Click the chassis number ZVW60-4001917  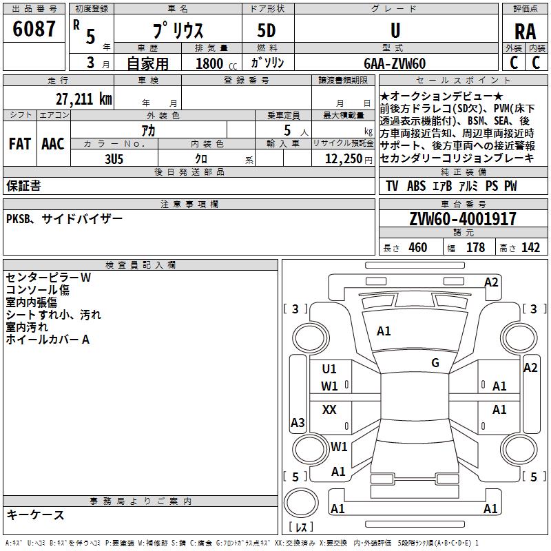click(x=463, y=219)
